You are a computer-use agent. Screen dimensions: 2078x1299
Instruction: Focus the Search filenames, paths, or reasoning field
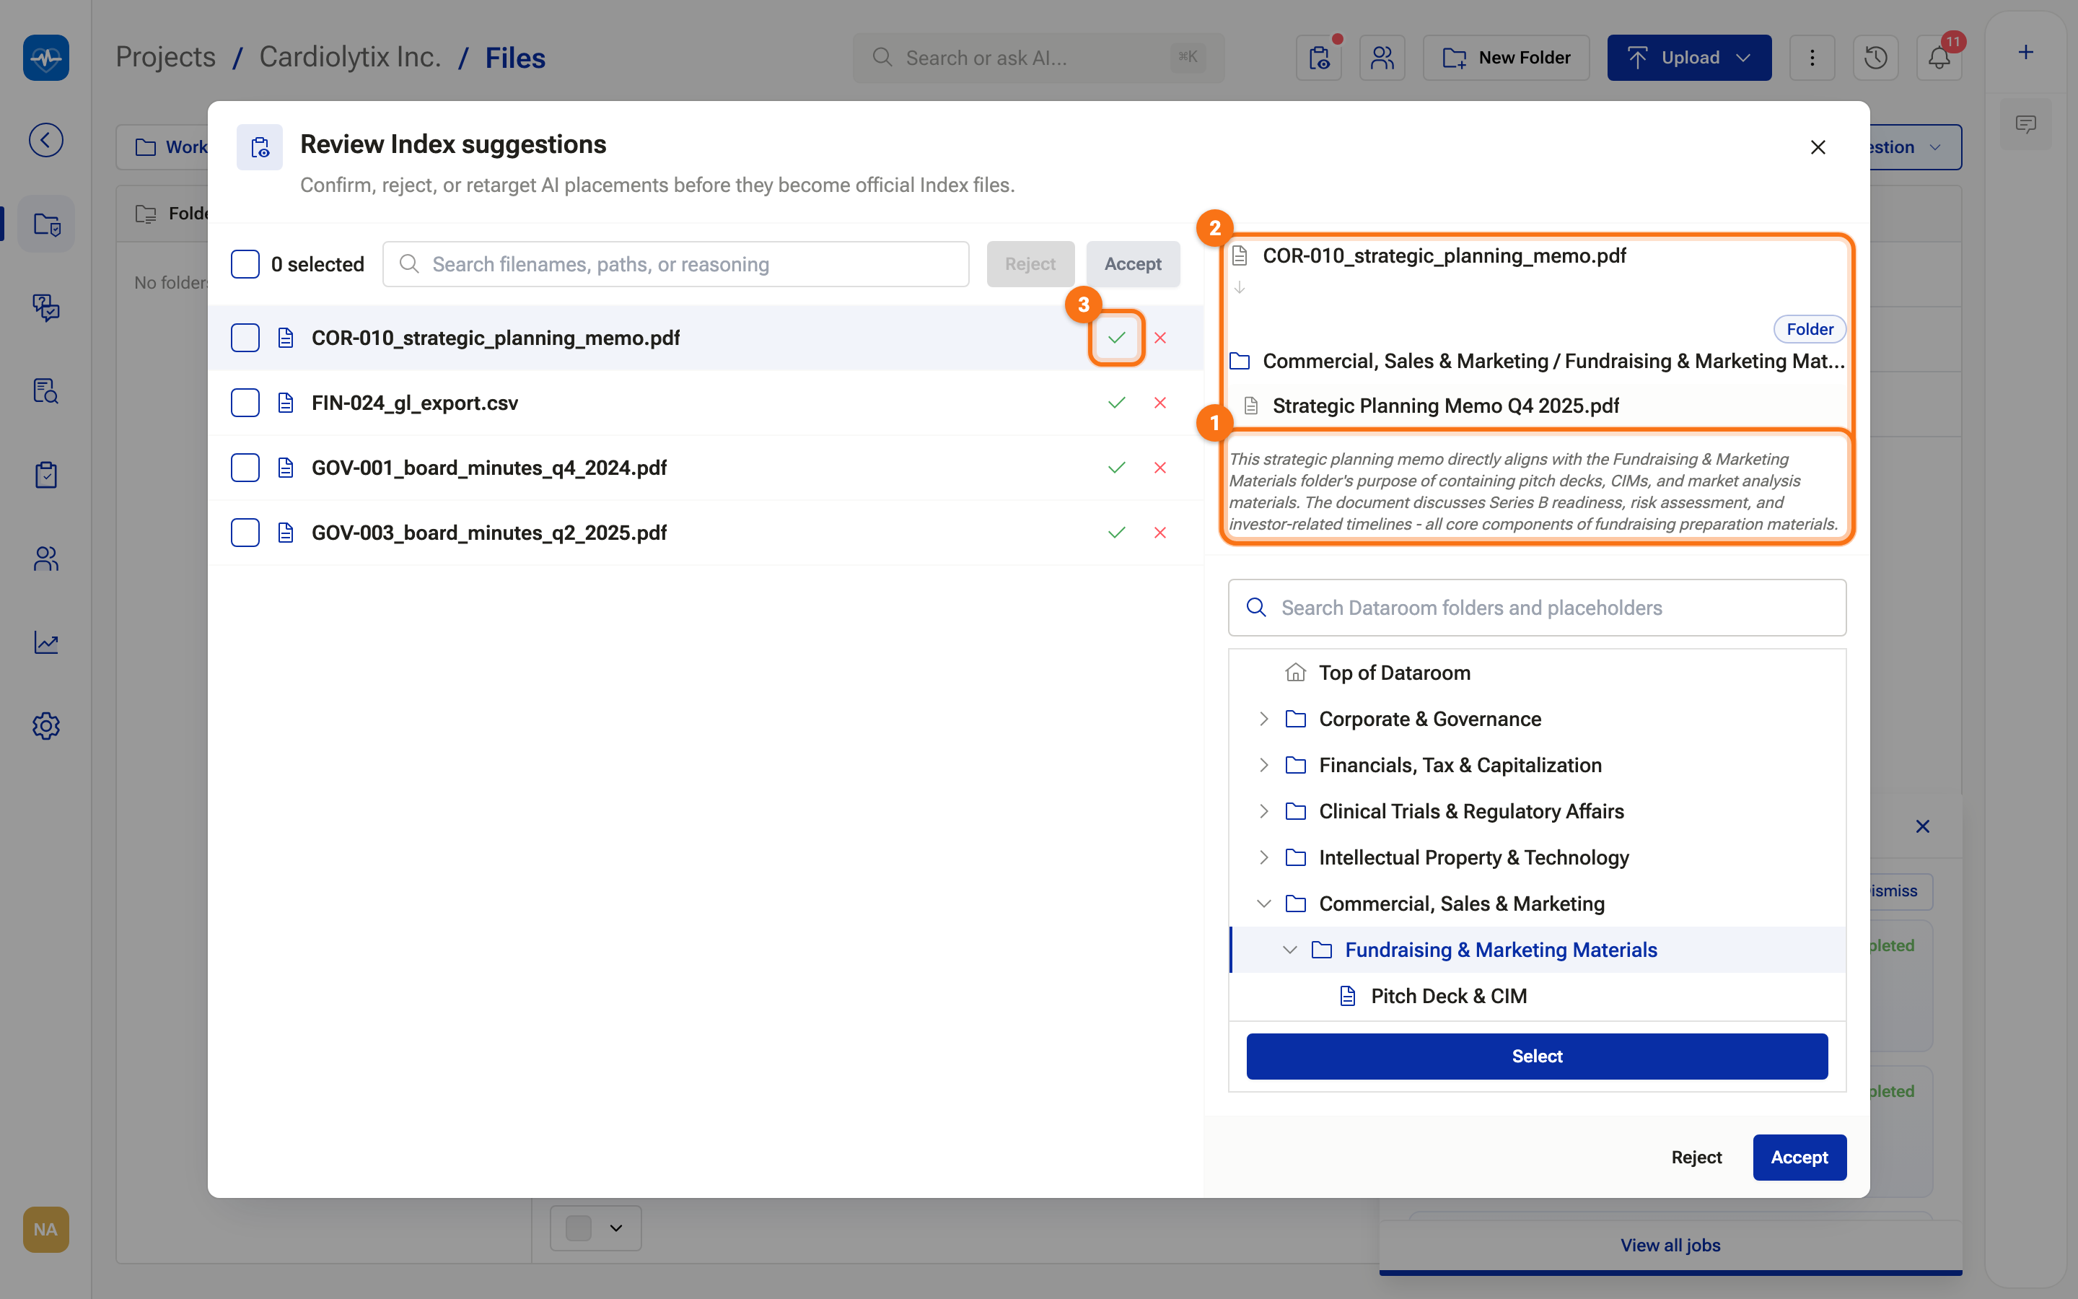coord(676,263)
